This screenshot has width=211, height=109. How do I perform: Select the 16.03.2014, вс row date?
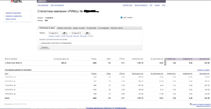point(10,81)
